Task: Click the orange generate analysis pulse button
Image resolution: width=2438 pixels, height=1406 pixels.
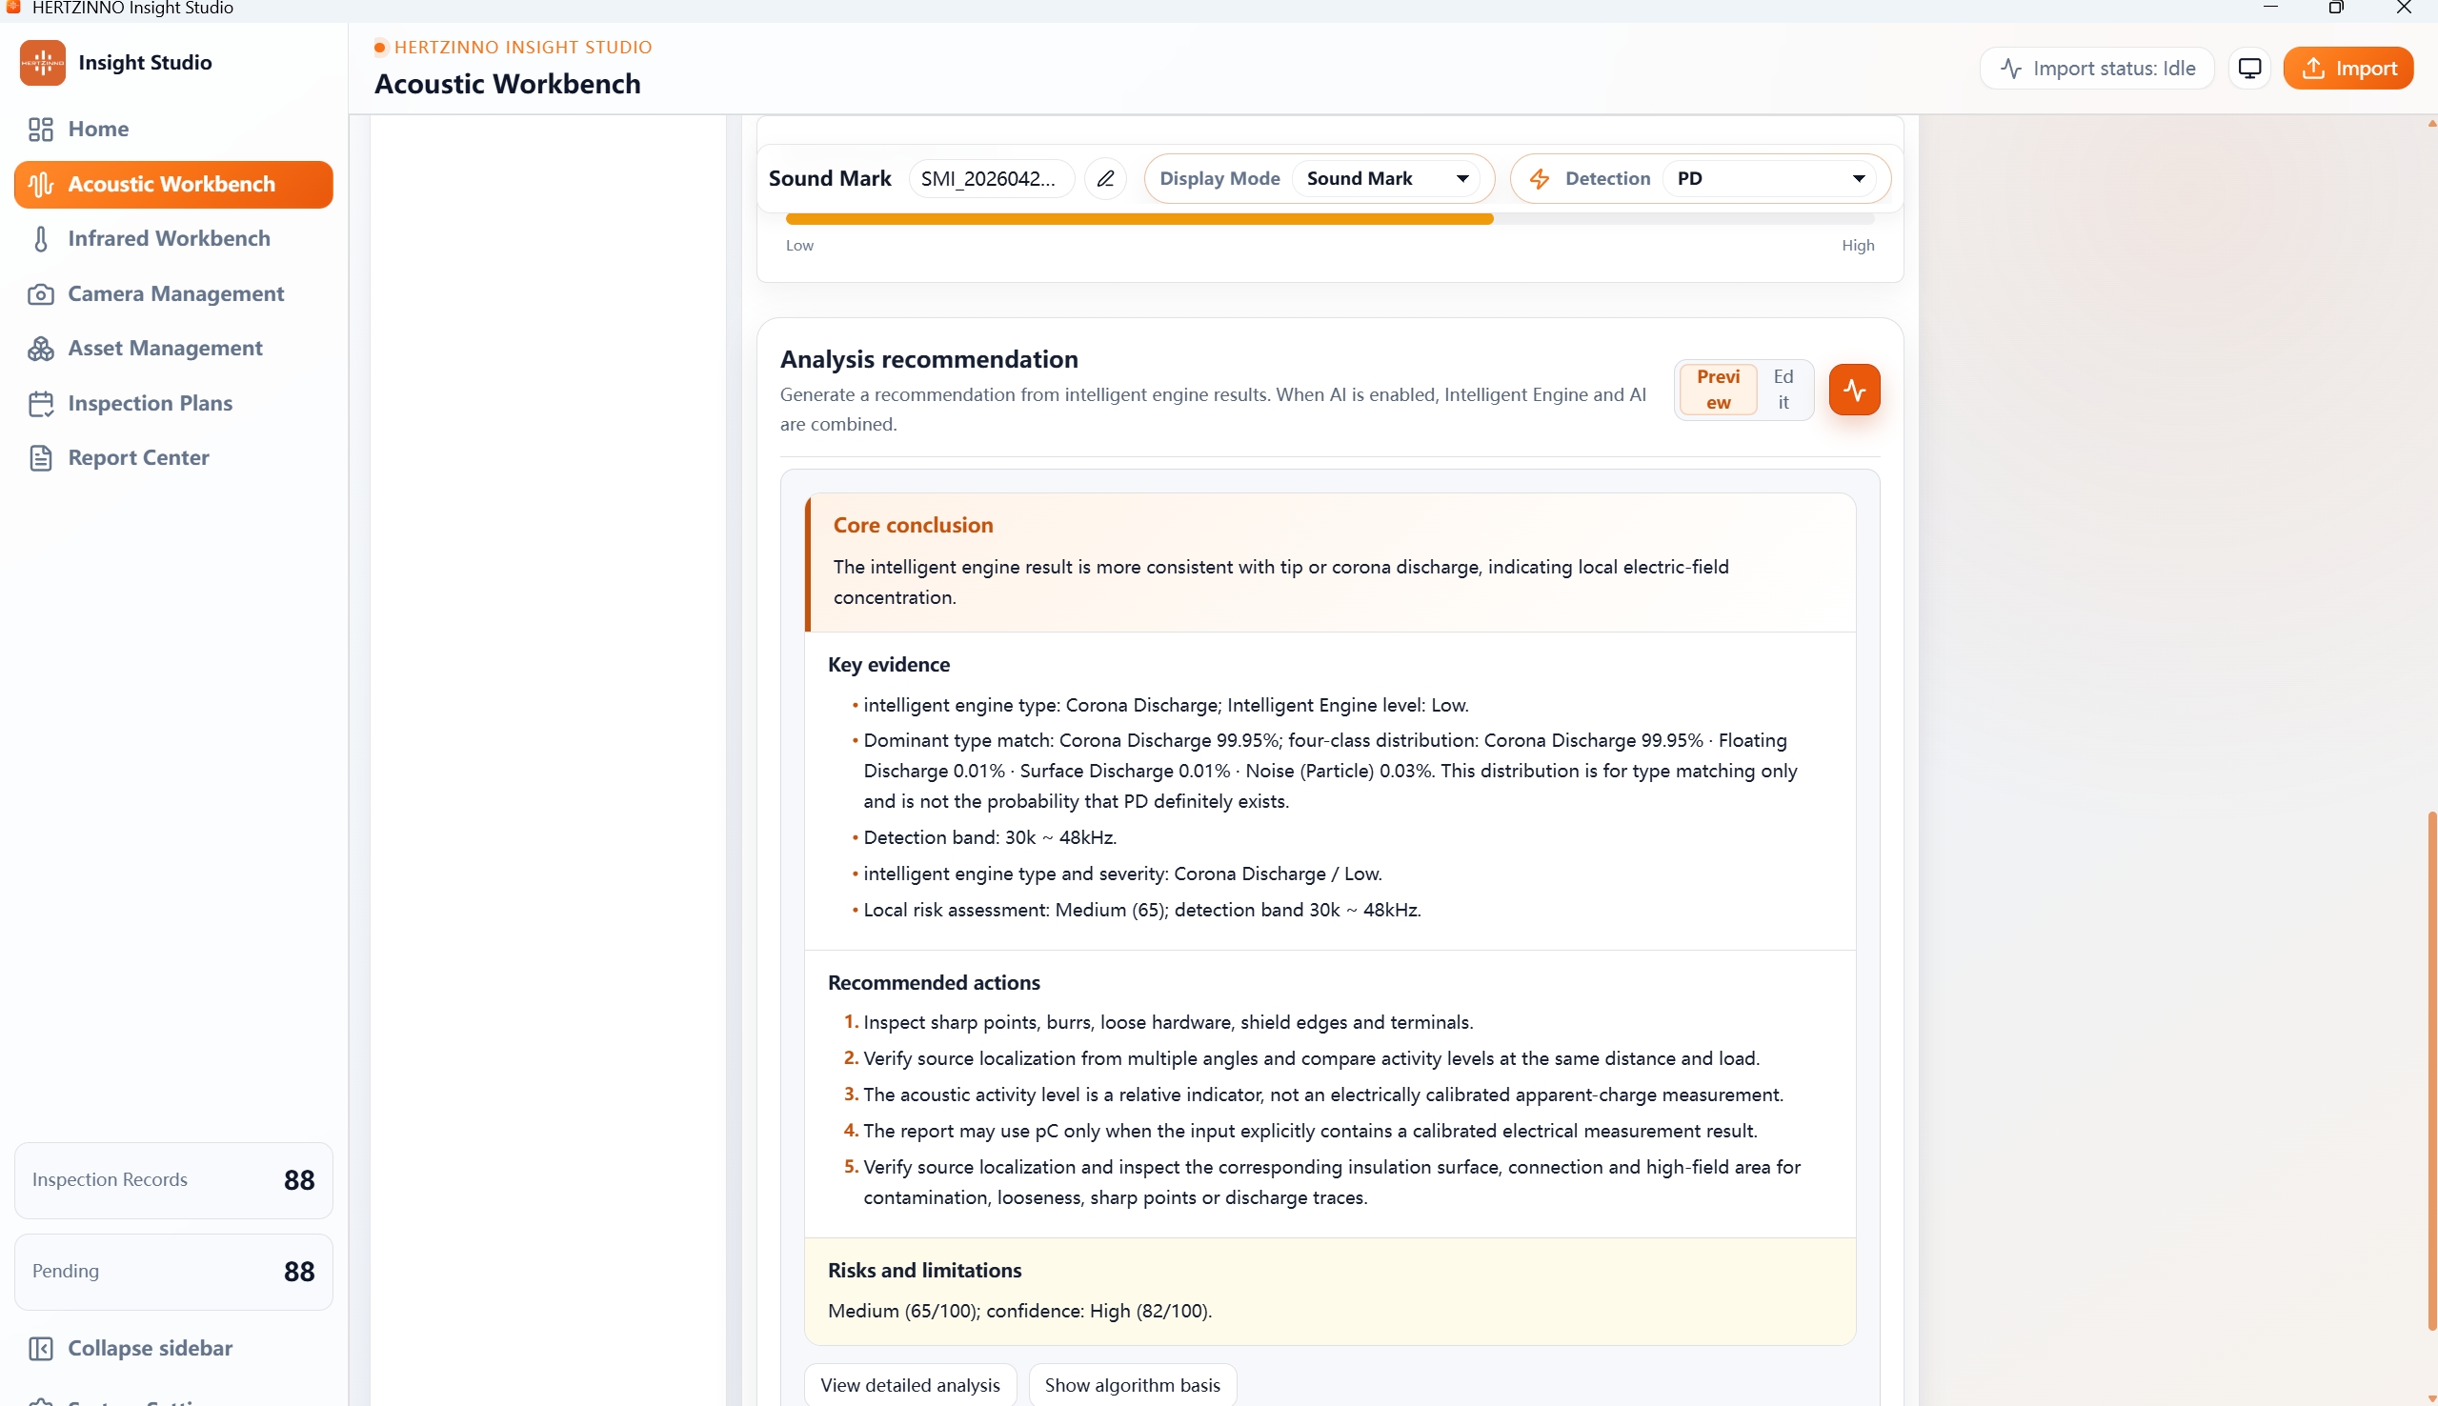Action: click(1854, 391)
